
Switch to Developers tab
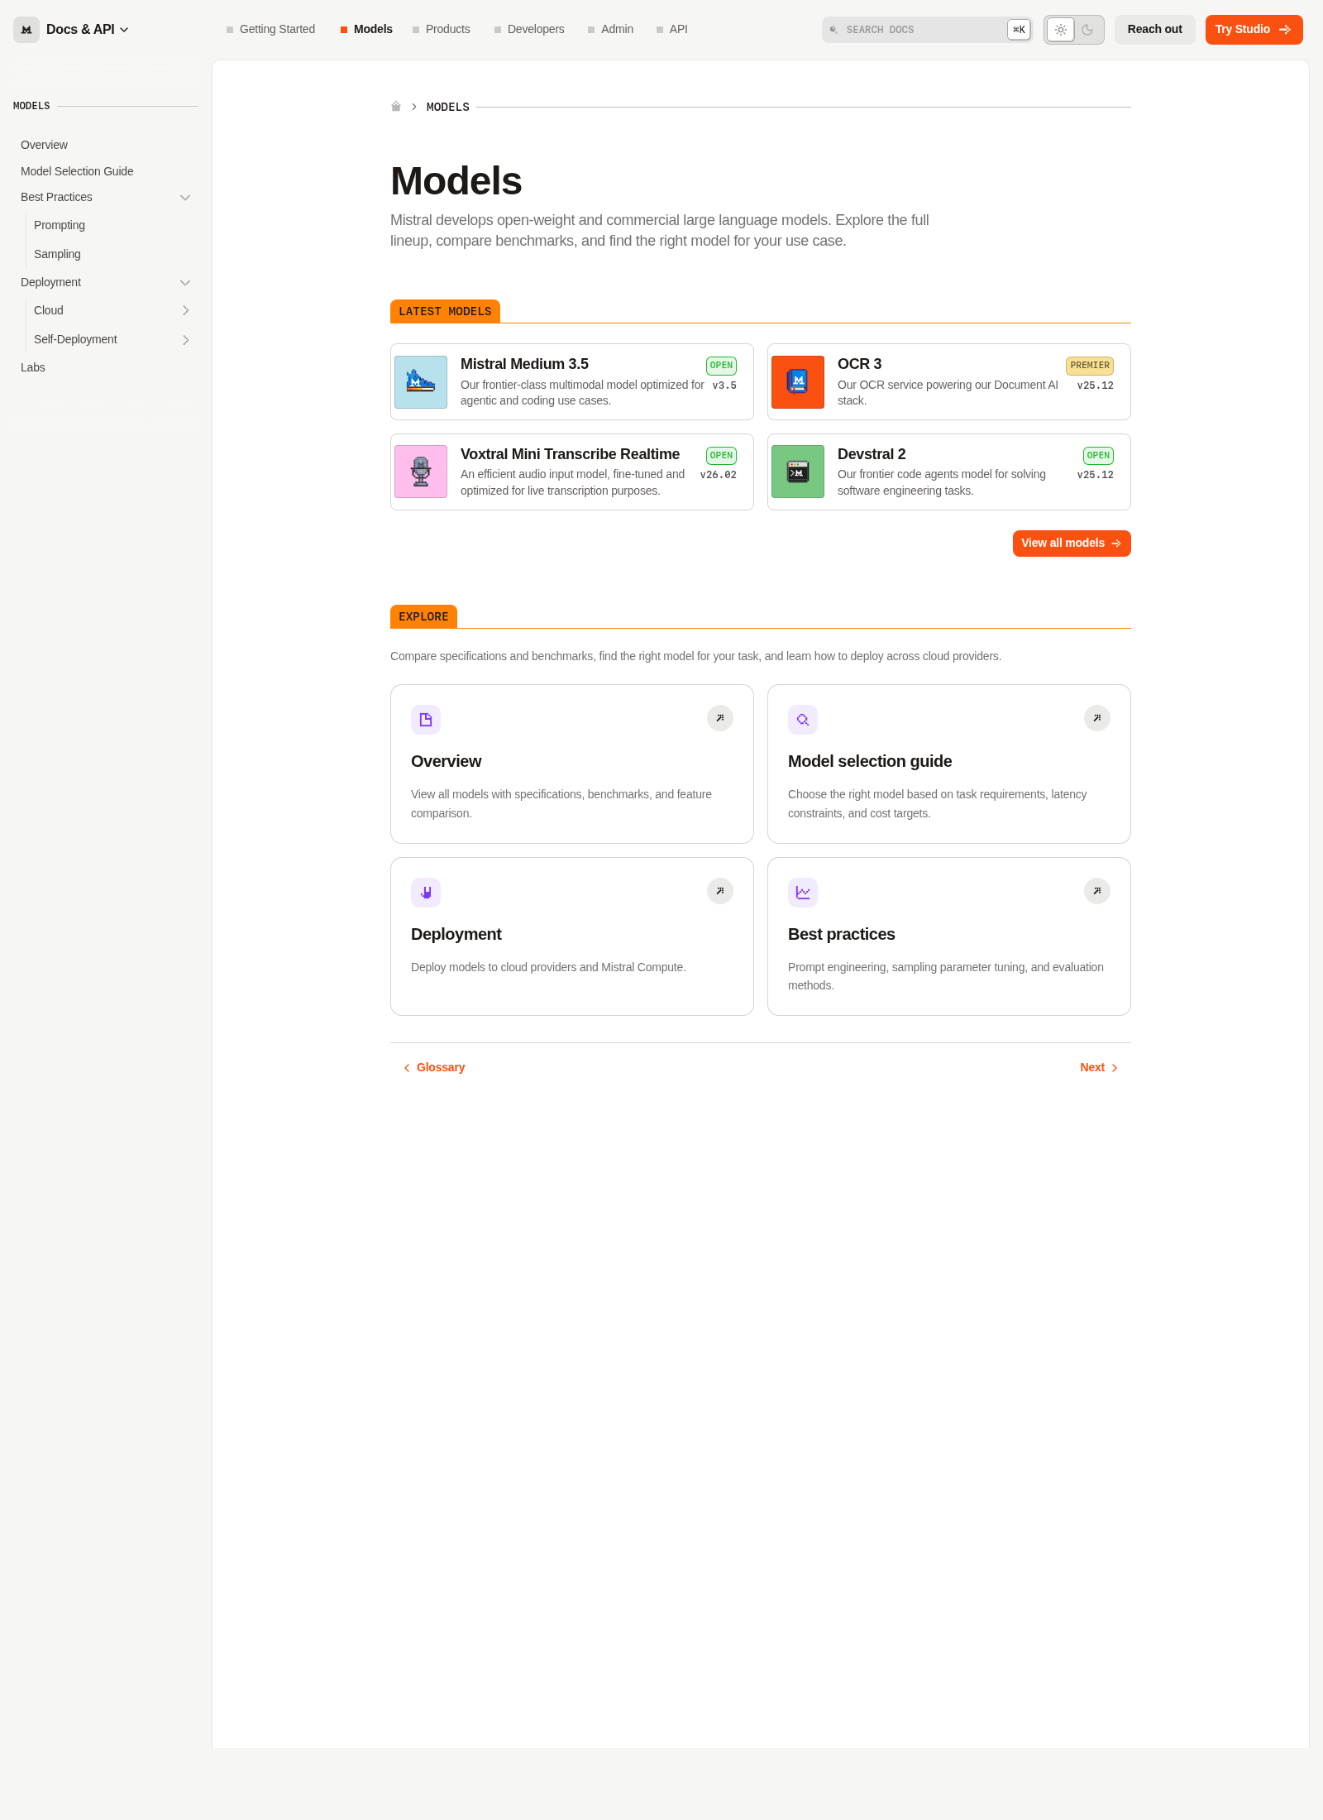tap(529, 29)
